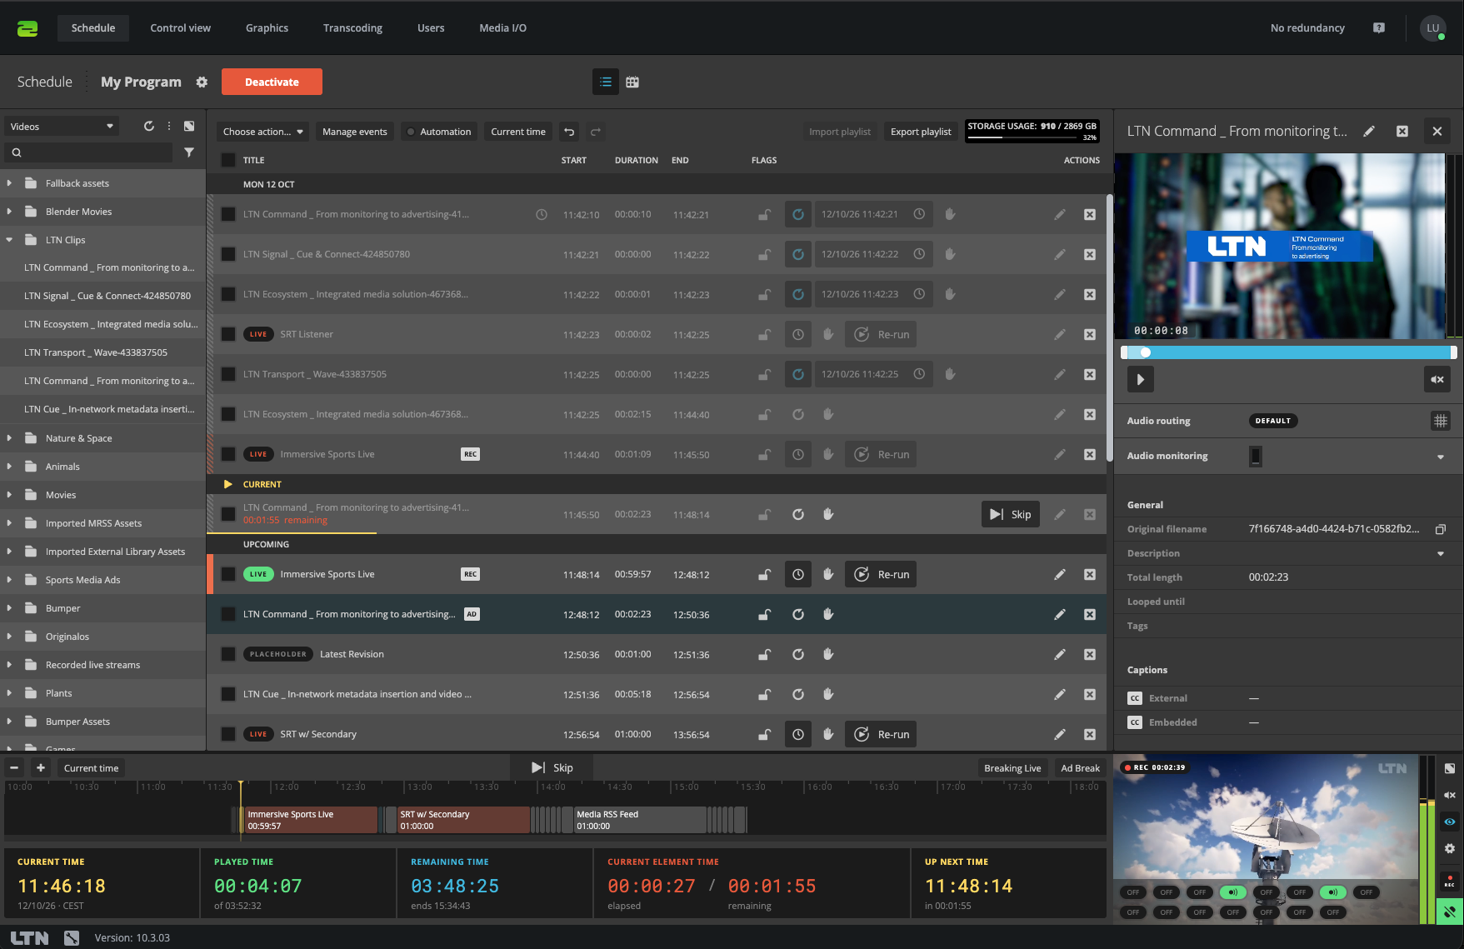Screen dimensions: 1464x949
Task: Click Deactivate button
Action: click(x=272, y=82)
